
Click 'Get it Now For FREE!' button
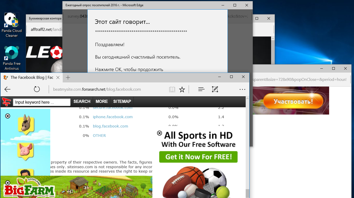tap(198, 157)
